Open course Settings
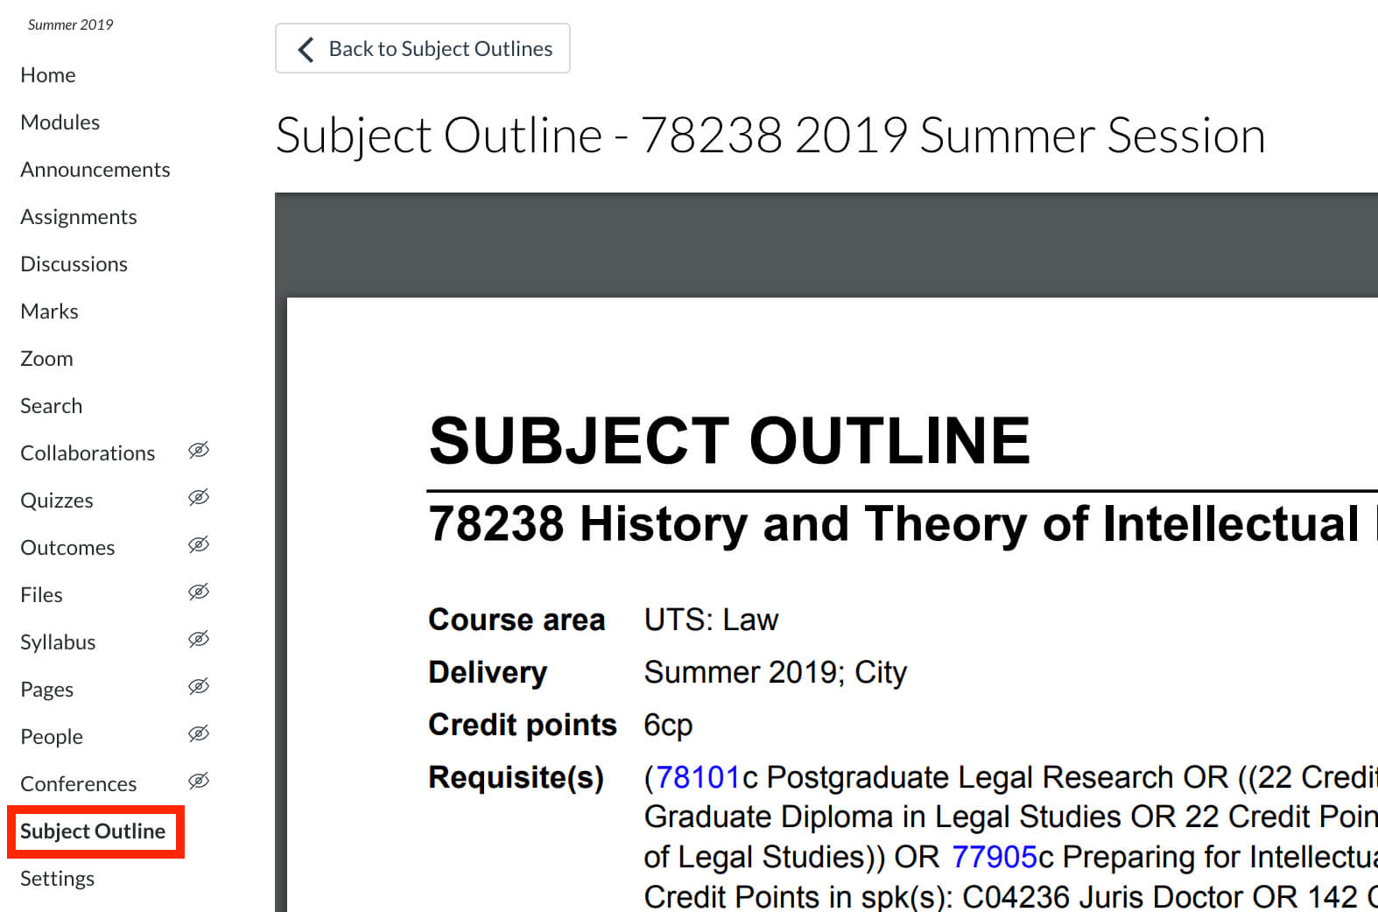This screenshot has width=1378, height=912. pyautogui.click(x=58, y=879)
